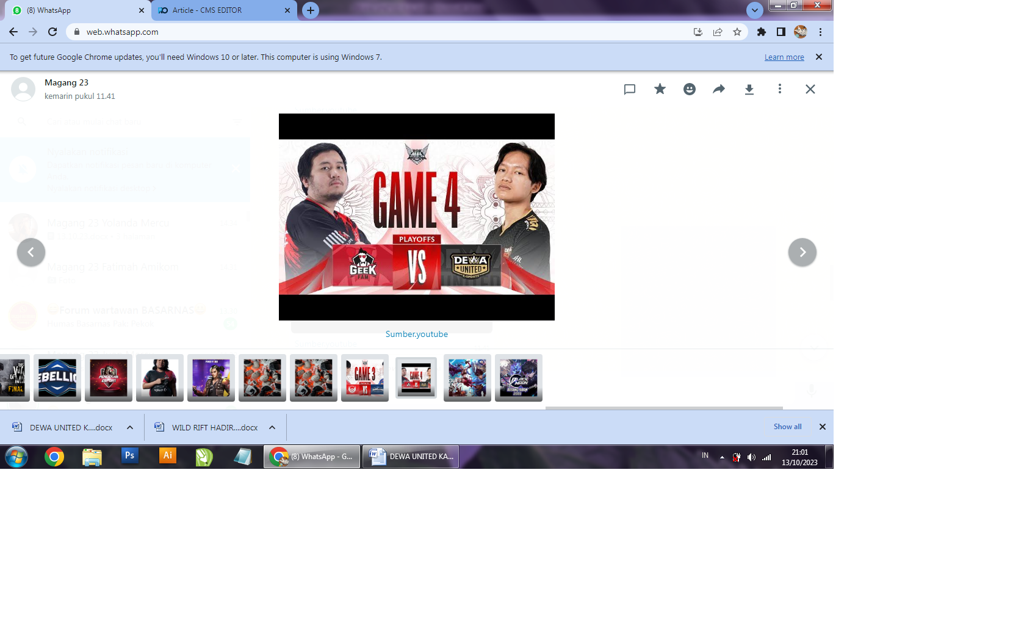Close the downloads bar
Screen dimensions: 1024x630
pos(823,427)
